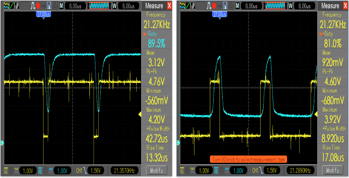This screenshot has width=349, height=178.
Task: Click the 27.00us trigger position marker on right scope
Action: [x=219, y=15]
